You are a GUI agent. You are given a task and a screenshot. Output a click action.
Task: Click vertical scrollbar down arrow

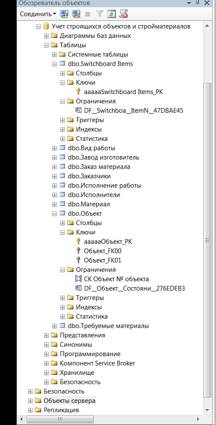coord(207,410)
